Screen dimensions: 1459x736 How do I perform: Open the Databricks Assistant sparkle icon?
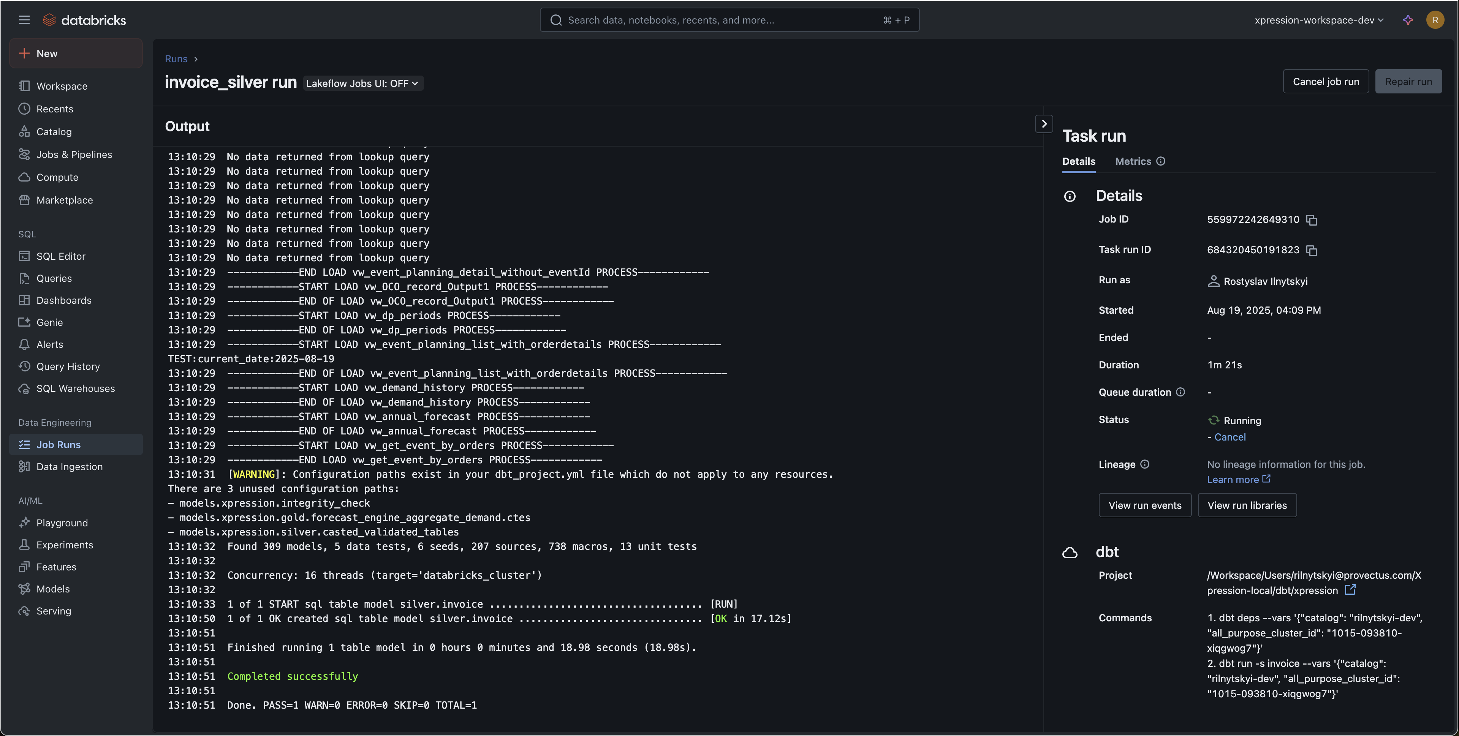pos(1408,20)
